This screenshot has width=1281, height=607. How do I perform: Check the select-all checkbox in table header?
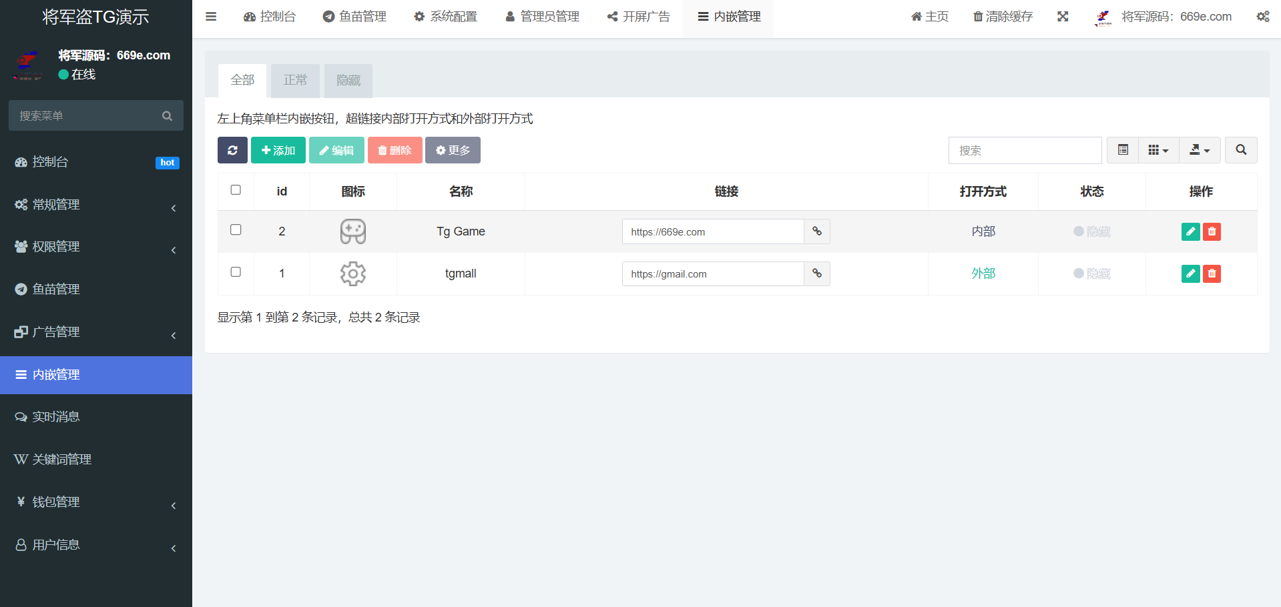[x=236, y=190]
